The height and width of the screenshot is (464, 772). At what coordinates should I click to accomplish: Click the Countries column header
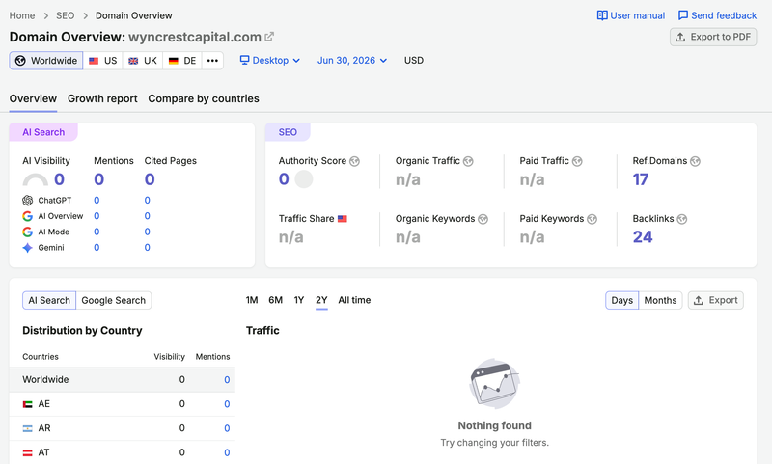[41, 357]
